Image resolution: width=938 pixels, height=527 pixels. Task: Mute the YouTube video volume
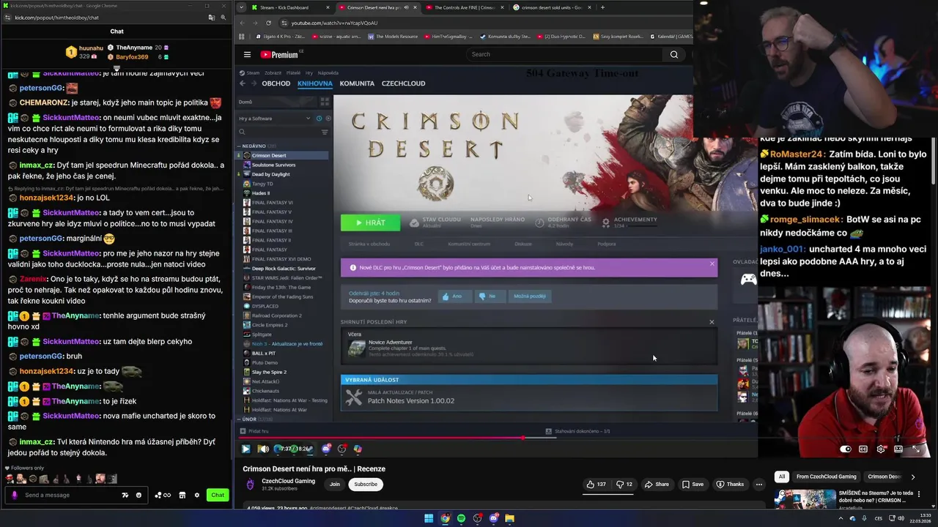point(263,449)
